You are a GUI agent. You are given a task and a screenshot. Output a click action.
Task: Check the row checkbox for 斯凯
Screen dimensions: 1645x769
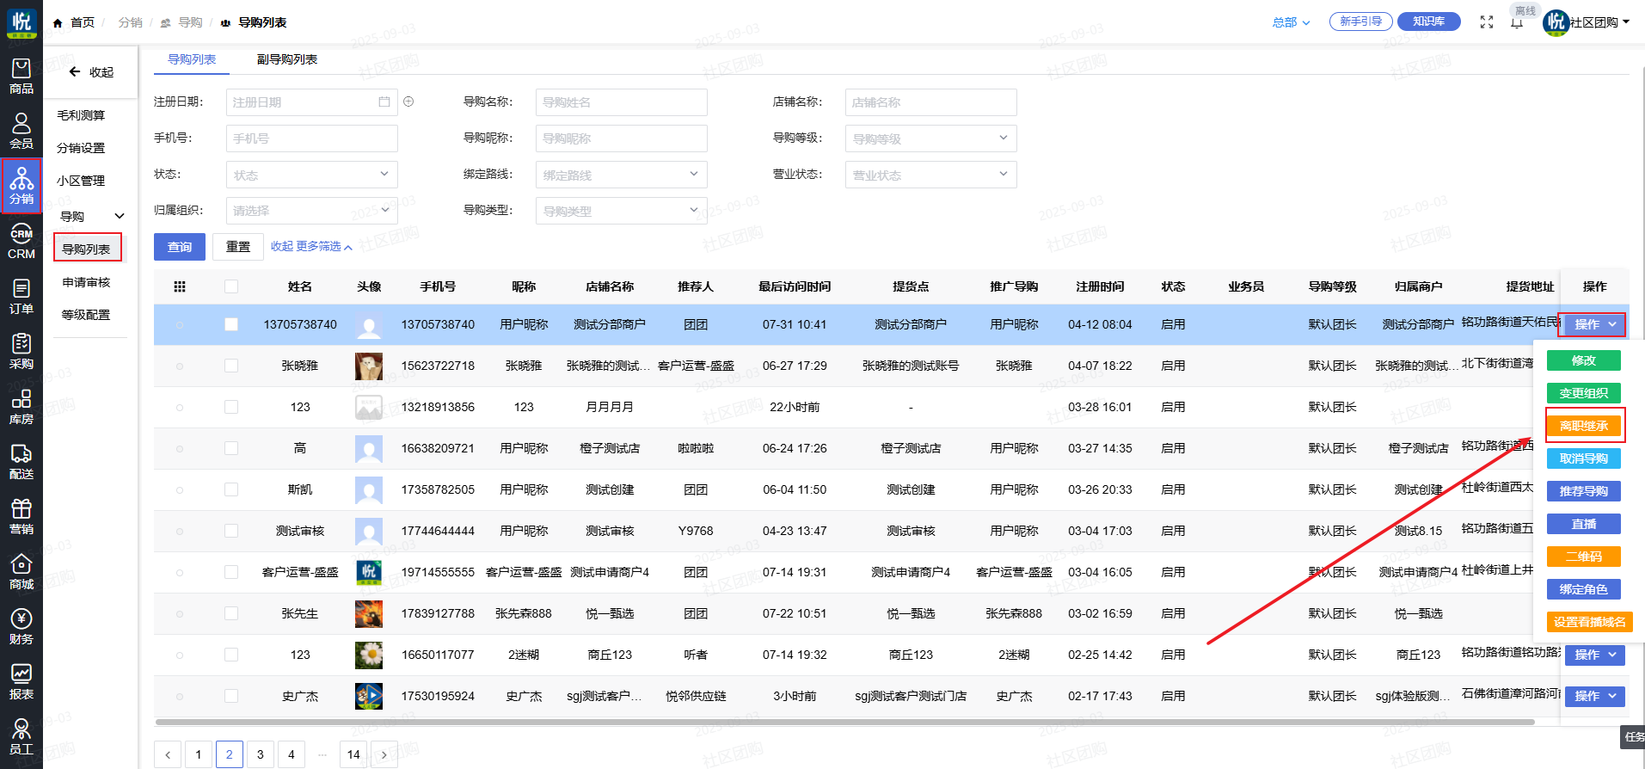pyautogui.click(x=231, y=489)
